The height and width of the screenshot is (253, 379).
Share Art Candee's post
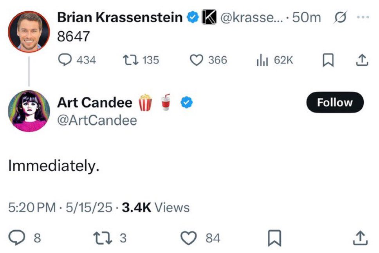360,238
